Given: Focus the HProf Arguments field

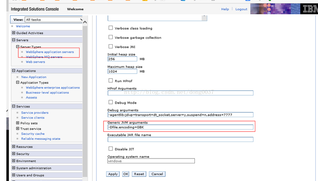Looking at the screenshot, I should [181, 93].
